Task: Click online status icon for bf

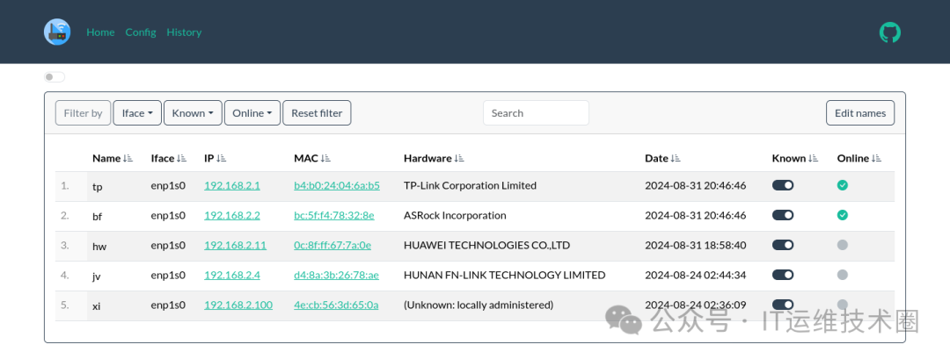Action: [842, 215]
